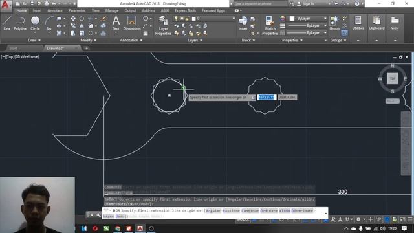Toggle clean screen icon in status bar
Screen dimensions: 414x233
click(402, 219)
